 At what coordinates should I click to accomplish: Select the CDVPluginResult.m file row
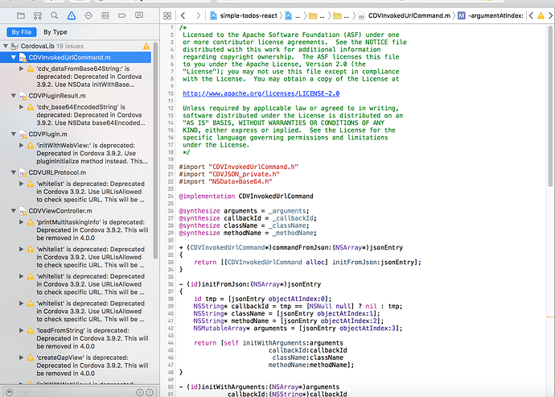[76, 96]
